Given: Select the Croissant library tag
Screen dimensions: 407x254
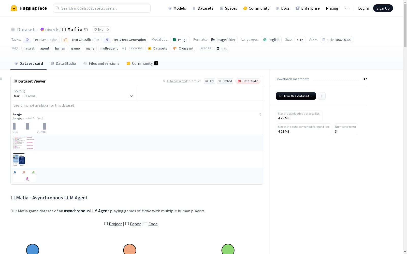Looking at the screenshot, I should (183, 48).
